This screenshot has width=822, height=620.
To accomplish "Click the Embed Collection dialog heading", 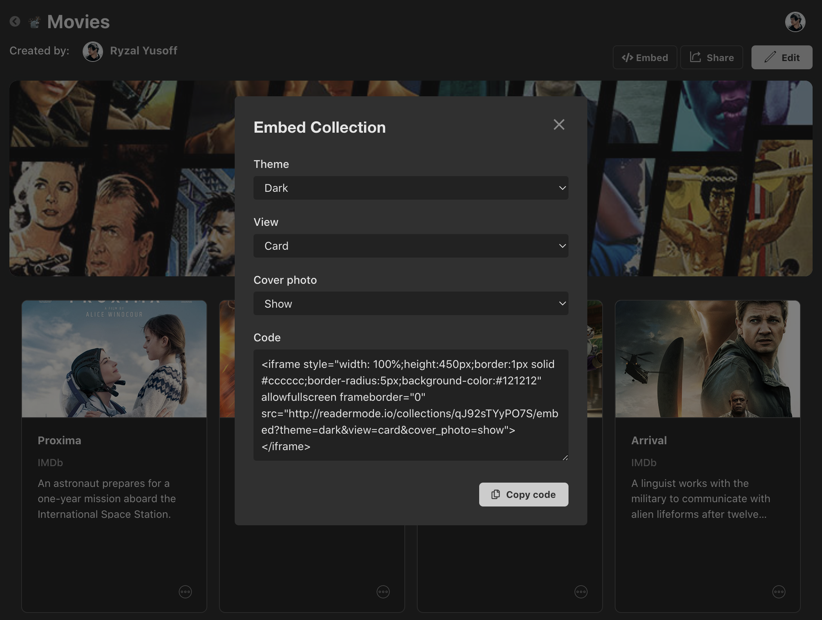I will [x=320, y=127].
